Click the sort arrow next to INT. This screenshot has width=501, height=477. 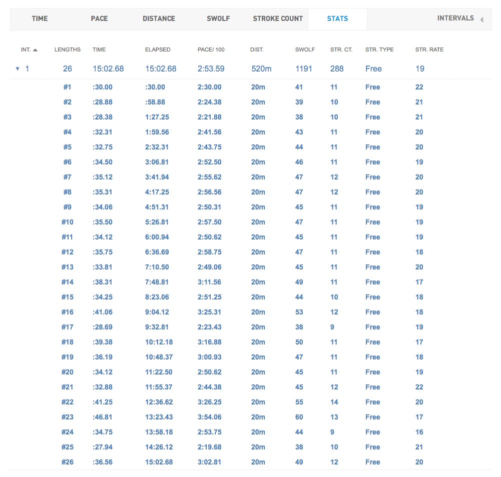(x=35, y=50)
